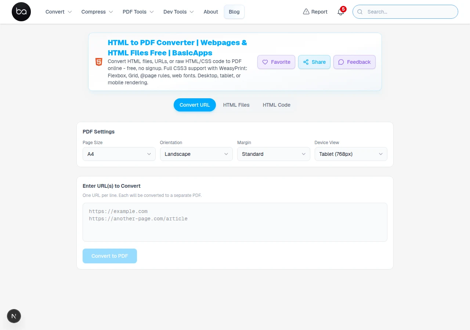The width and height of the screenshot is (470, 330).
Task: Click the Favorite button
Action: (x=276, y=62)
